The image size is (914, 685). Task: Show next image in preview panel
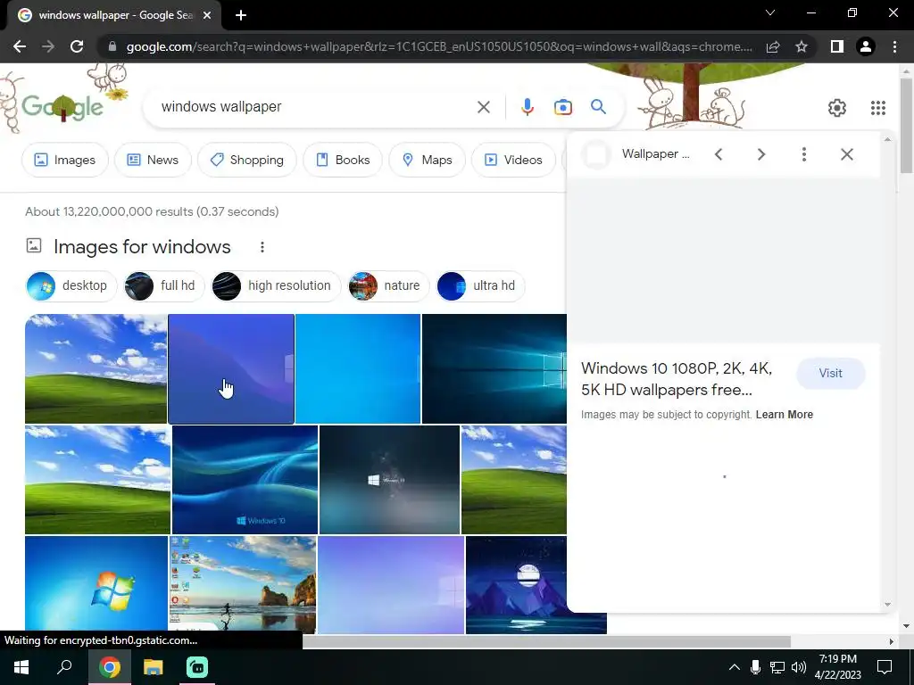pyautogui.click(x=760, y=154)
